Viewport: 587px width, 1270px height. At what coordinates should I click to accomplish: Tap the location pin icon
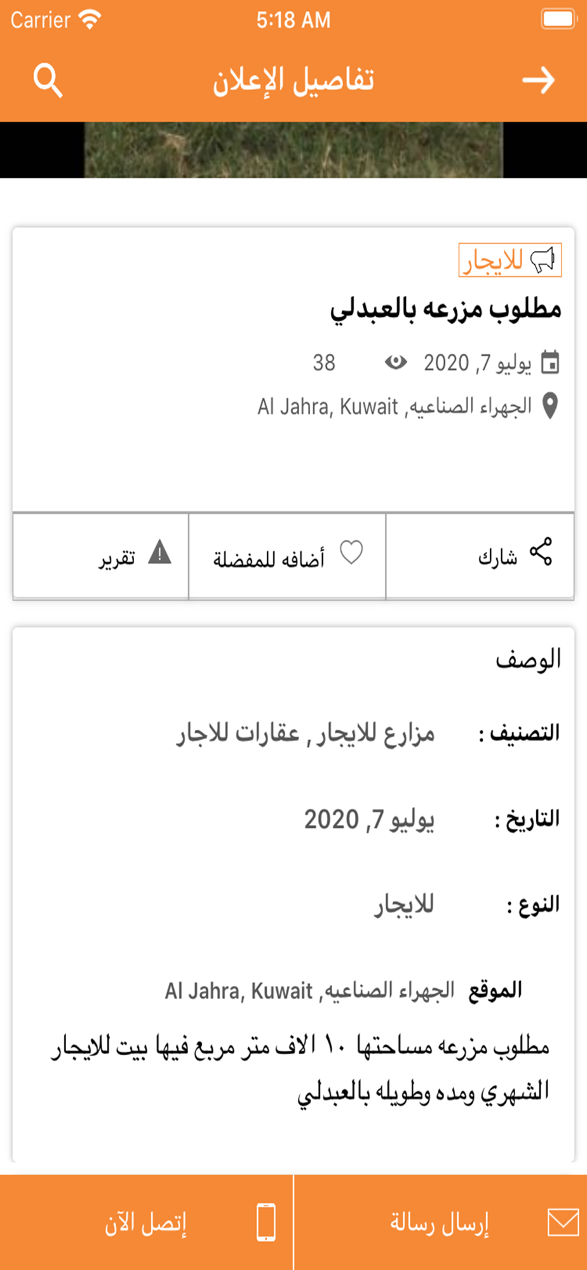click(550, 406)
